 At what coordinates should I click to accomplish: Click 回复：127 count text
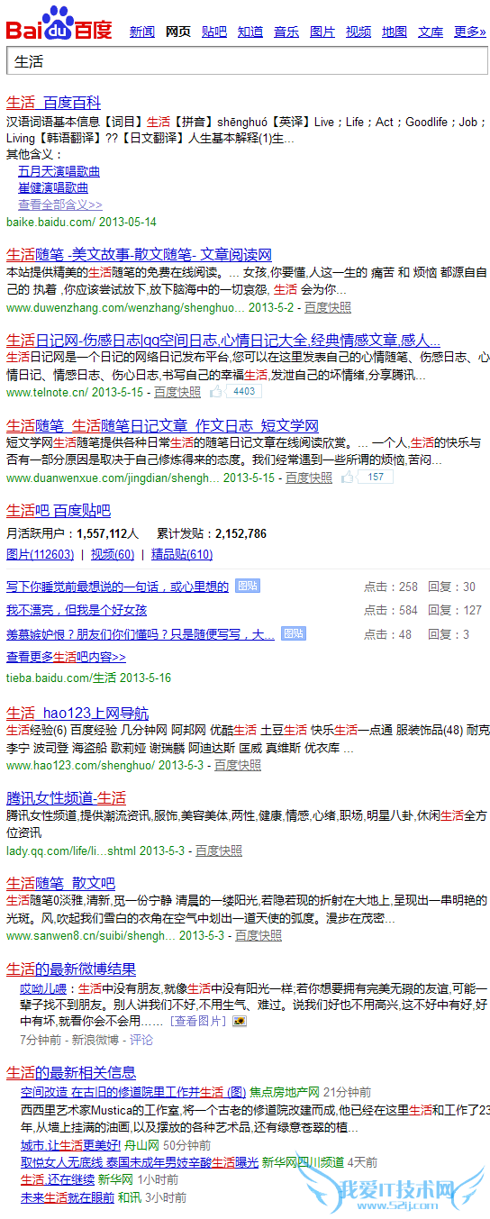pos(455,610)
